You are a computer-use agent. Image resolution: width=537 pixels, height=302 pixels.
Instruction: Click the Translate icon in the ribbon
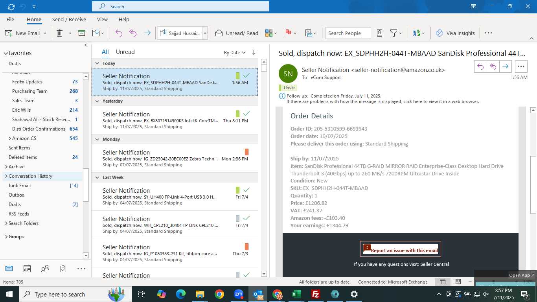[419, 33]
